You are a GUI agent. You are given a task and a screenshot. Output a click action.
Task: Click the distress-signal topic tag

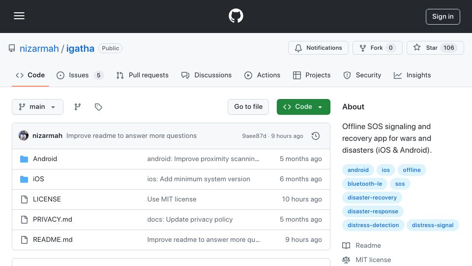point(433,225)
